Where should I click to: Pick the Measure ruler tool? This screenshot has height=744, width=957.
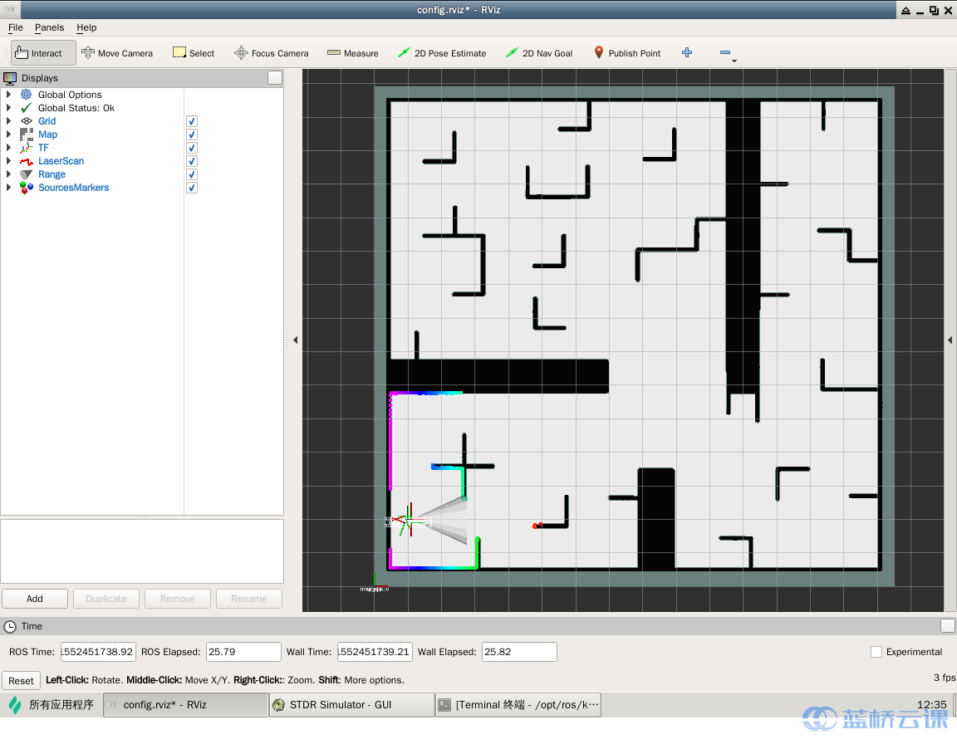(x=352, y=53)
